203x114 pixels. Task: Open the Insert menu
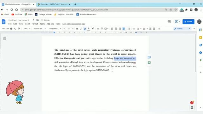(x=27, y=24)
